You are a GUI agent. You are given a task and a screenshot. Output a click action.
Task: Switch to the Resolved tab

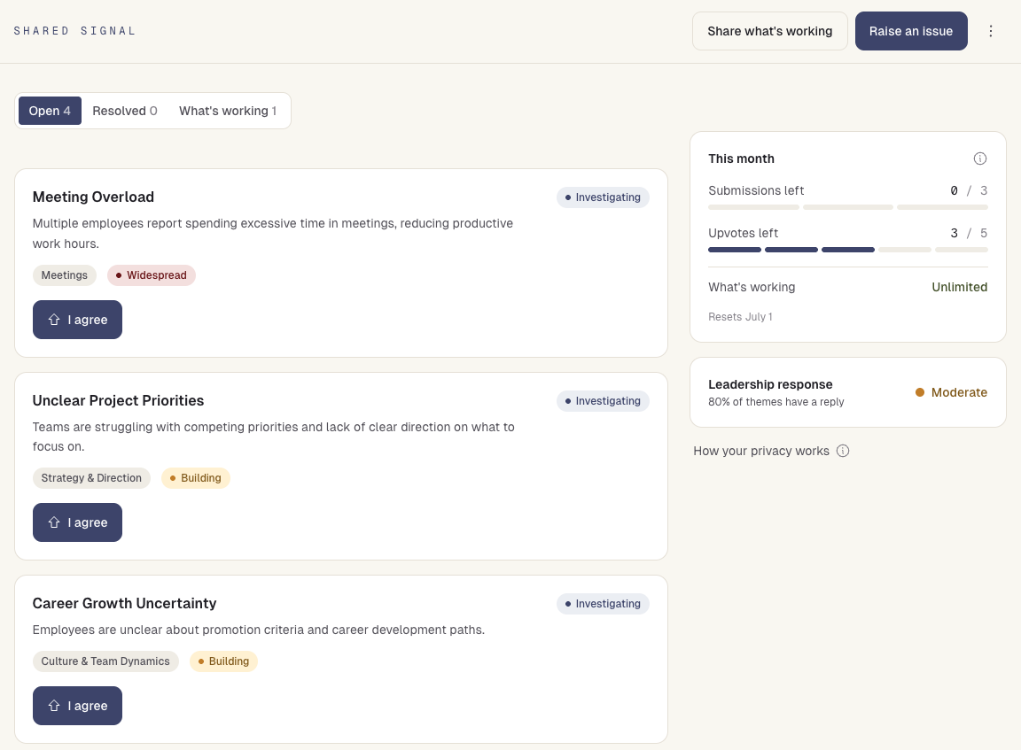tap(124, 111)
